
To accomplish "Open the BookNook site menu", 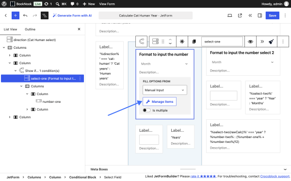I will [x=21, y=4].
